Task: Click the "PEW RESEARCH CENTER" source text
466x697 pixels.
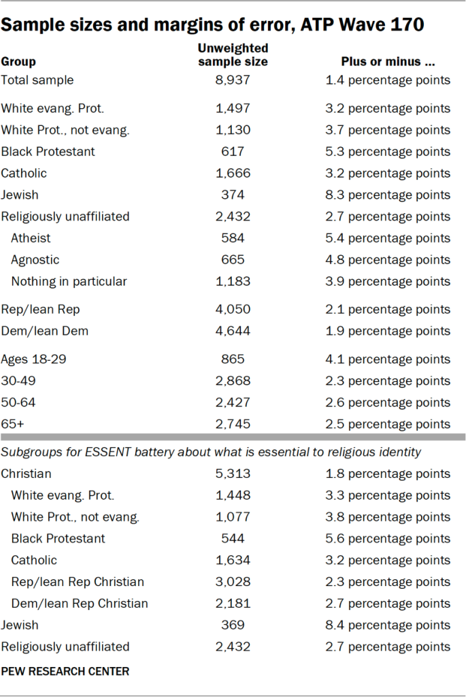Action: point(65,671)
